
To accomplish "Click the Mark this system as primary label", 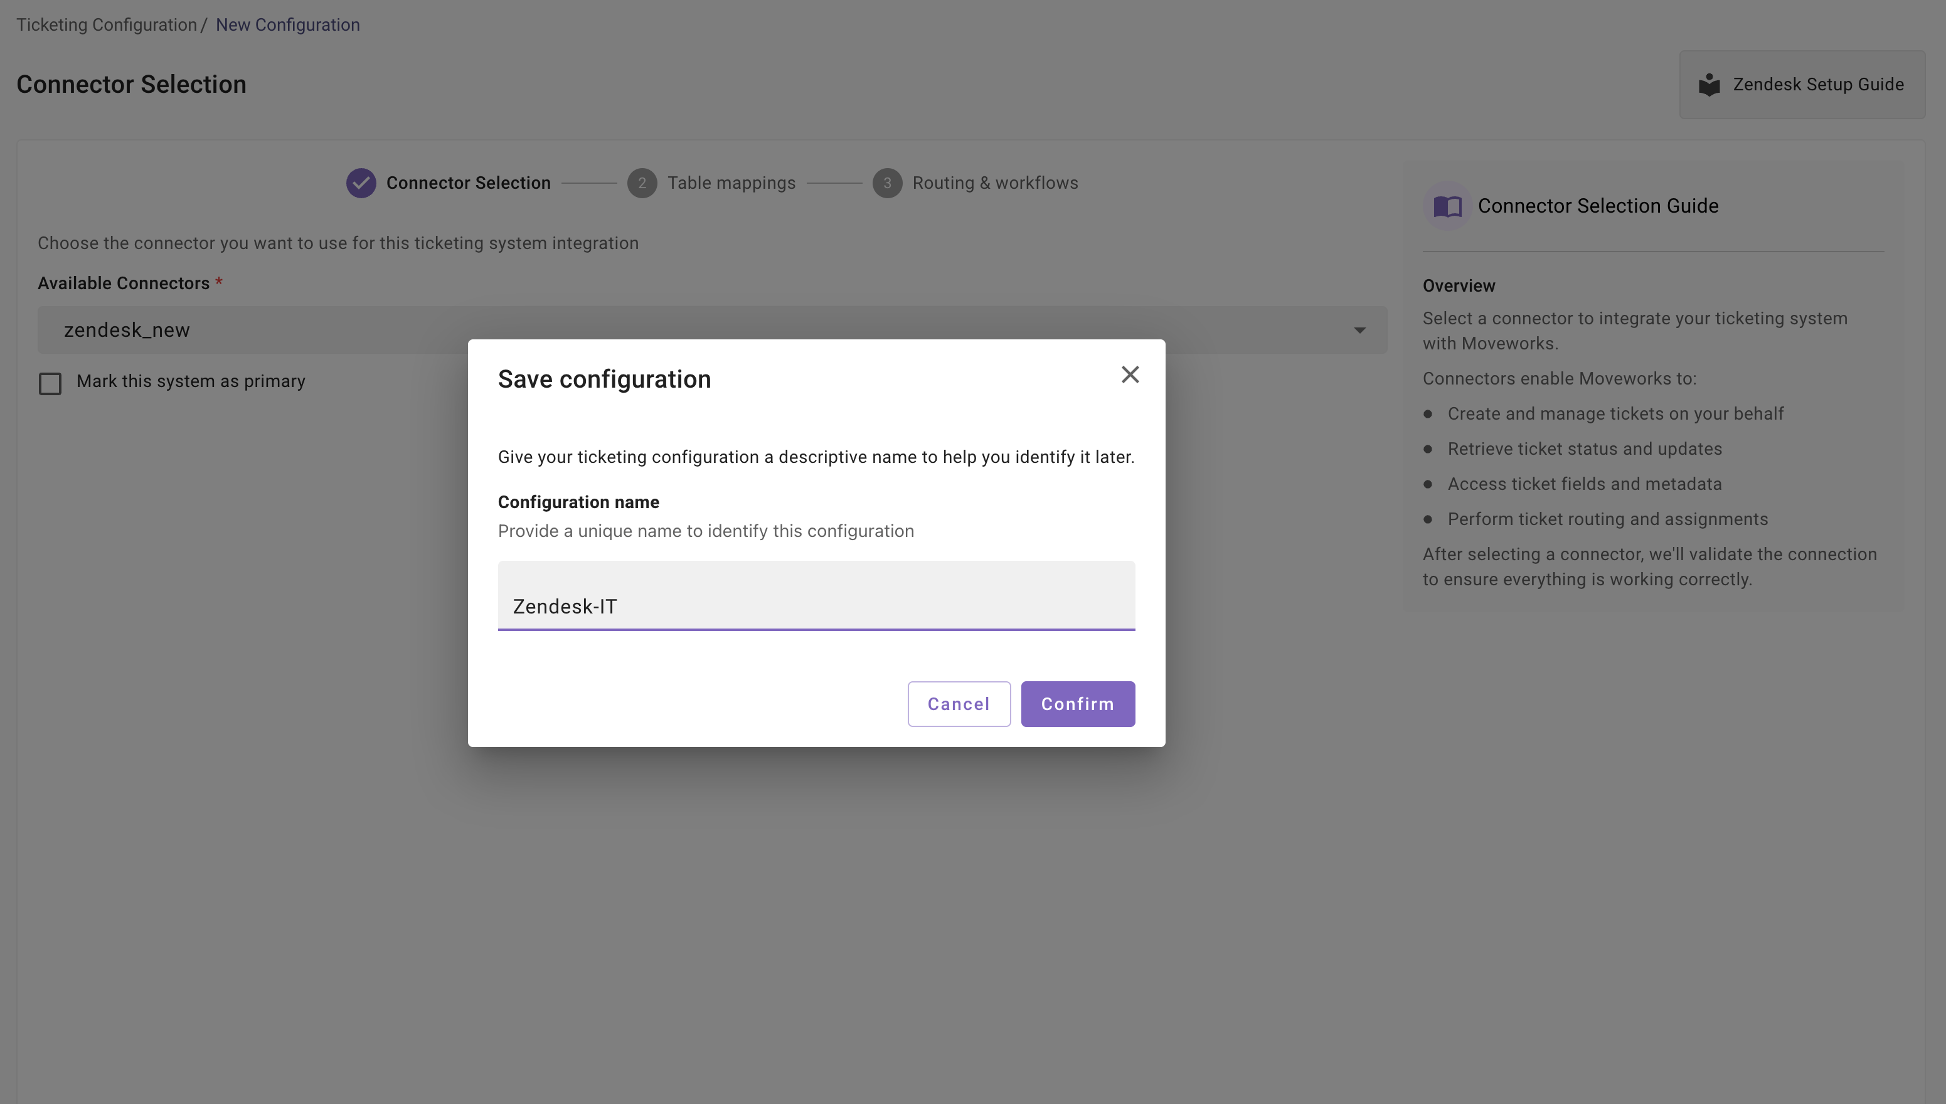I will (x=190, y=381).
